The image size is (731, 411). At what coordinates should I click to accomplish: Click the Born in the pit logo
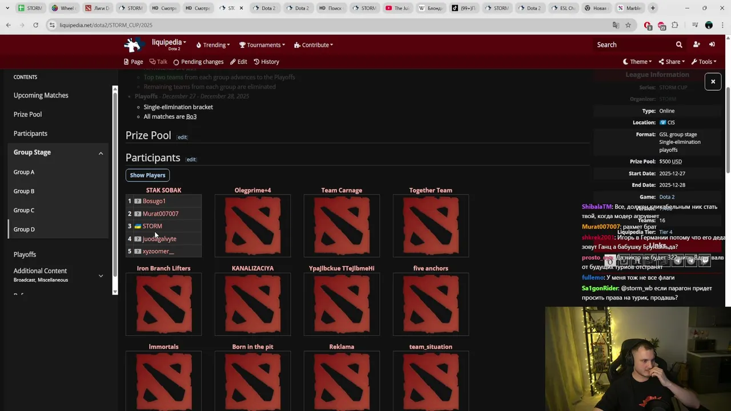tap(252, 381)
